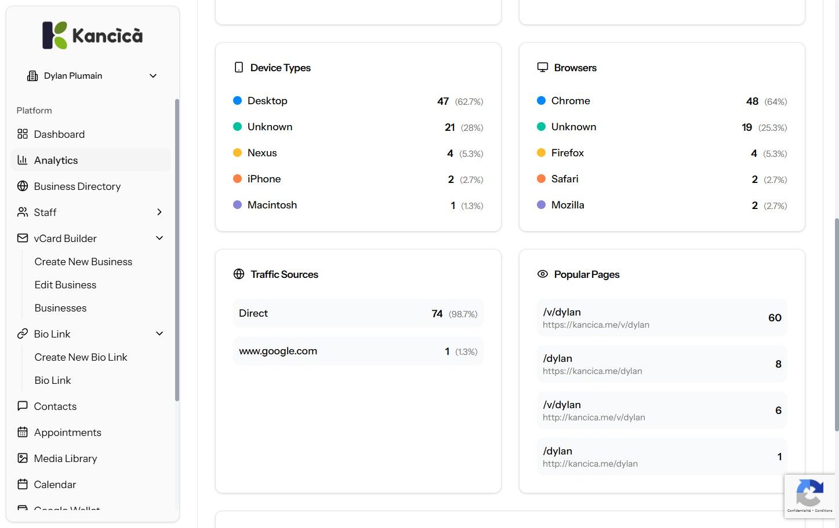Collapse the vCard Builder section
This screenshot has width=839, height=528.
[159, 238]
